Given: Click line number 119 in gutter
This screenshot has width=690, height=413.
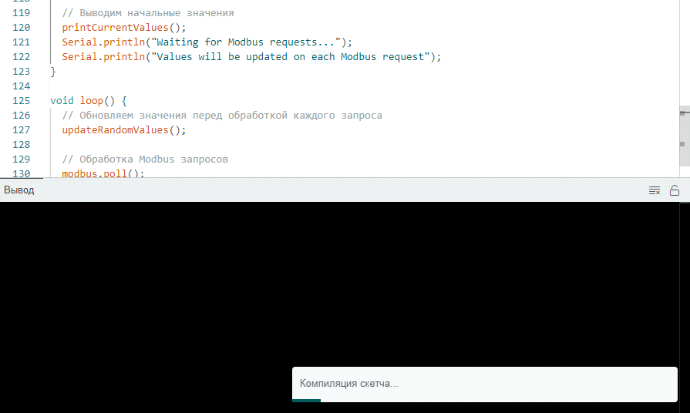Looking at the screenshot, I should (x=22, y=13).
